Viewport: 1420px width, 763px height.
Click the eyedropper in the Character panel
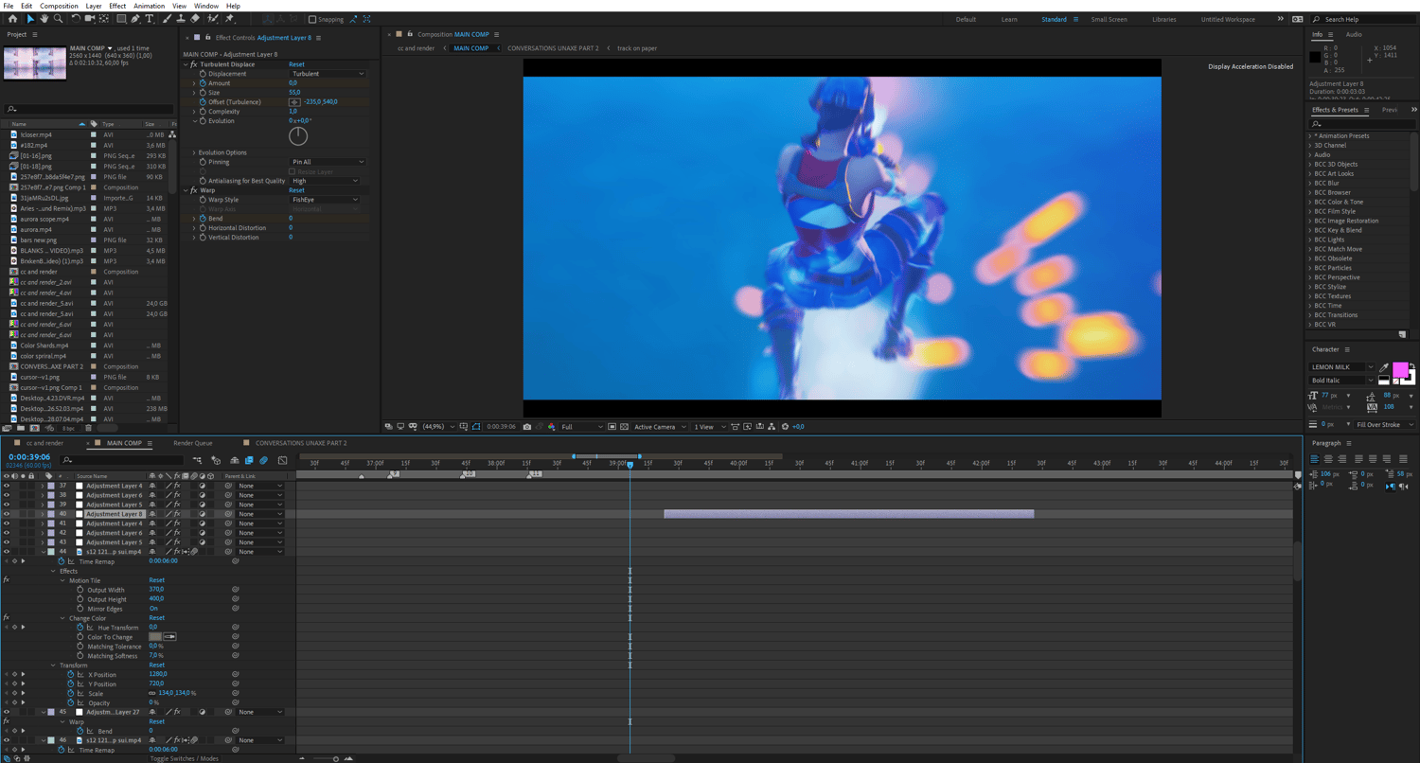coord(1385,367)
